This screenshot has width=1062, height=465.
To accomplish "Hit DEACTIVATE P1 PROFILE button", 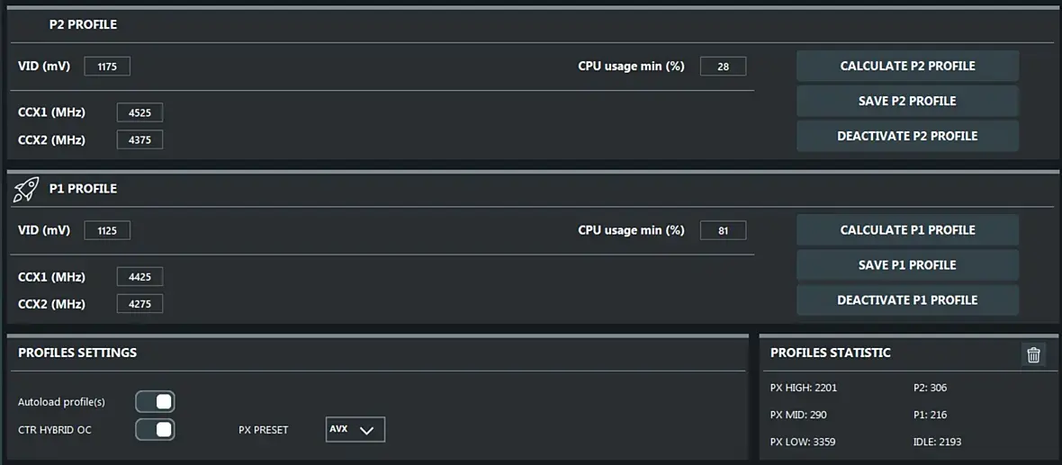I will click(907, 300).
